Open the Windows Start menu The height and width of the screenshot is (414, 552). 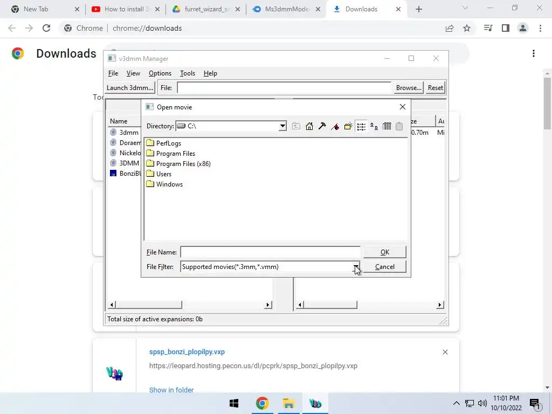234,403
